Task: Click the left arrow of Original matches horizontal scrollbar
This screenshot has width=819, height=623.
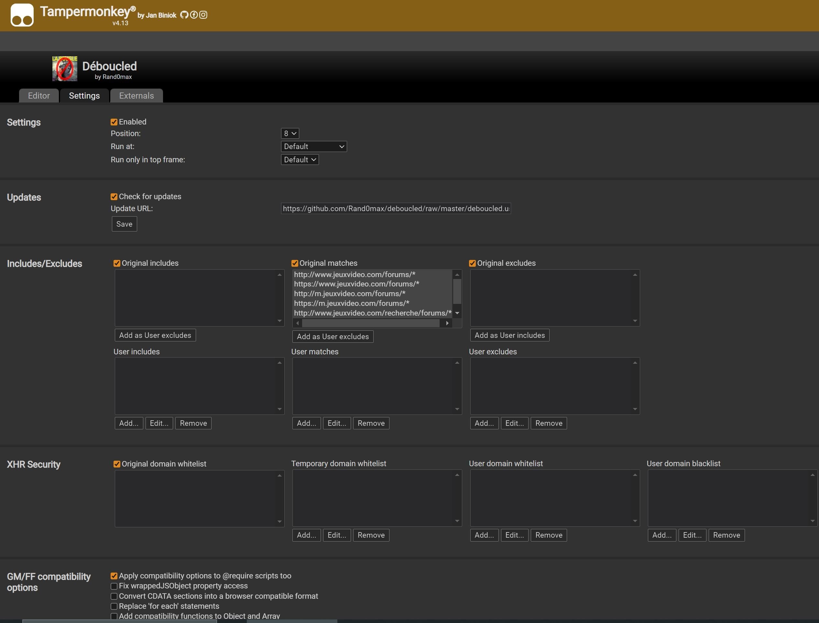Action: click(x=297, y=323)
